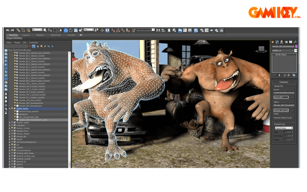
Task: Switch to the Object Paint ribbon tab
Action: click(x=56, y=35)
